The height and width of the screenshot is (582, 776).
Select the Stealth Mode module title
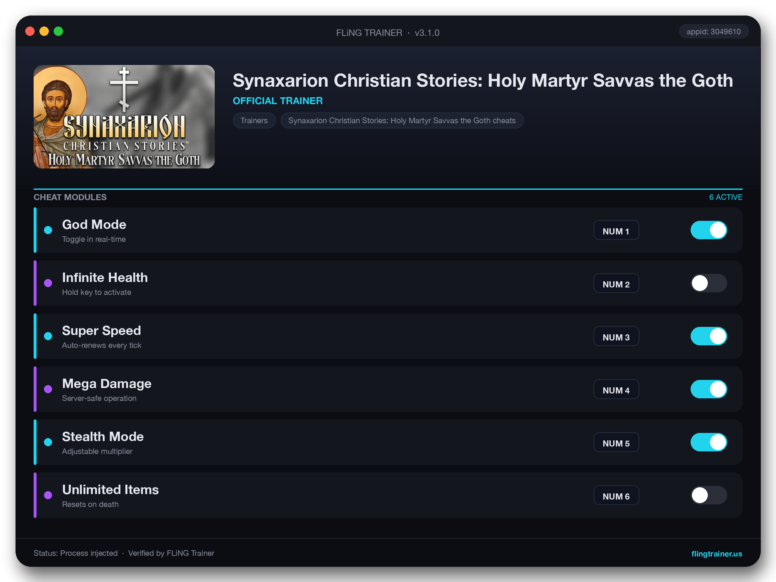coord(103,436)
